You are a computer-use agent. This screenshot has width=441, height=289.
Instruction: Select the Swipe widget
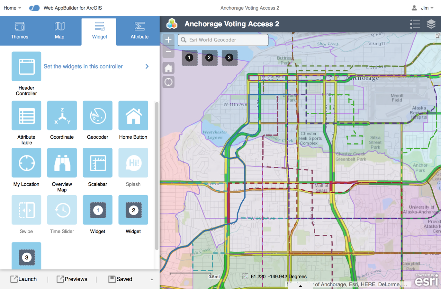[26, 210]
